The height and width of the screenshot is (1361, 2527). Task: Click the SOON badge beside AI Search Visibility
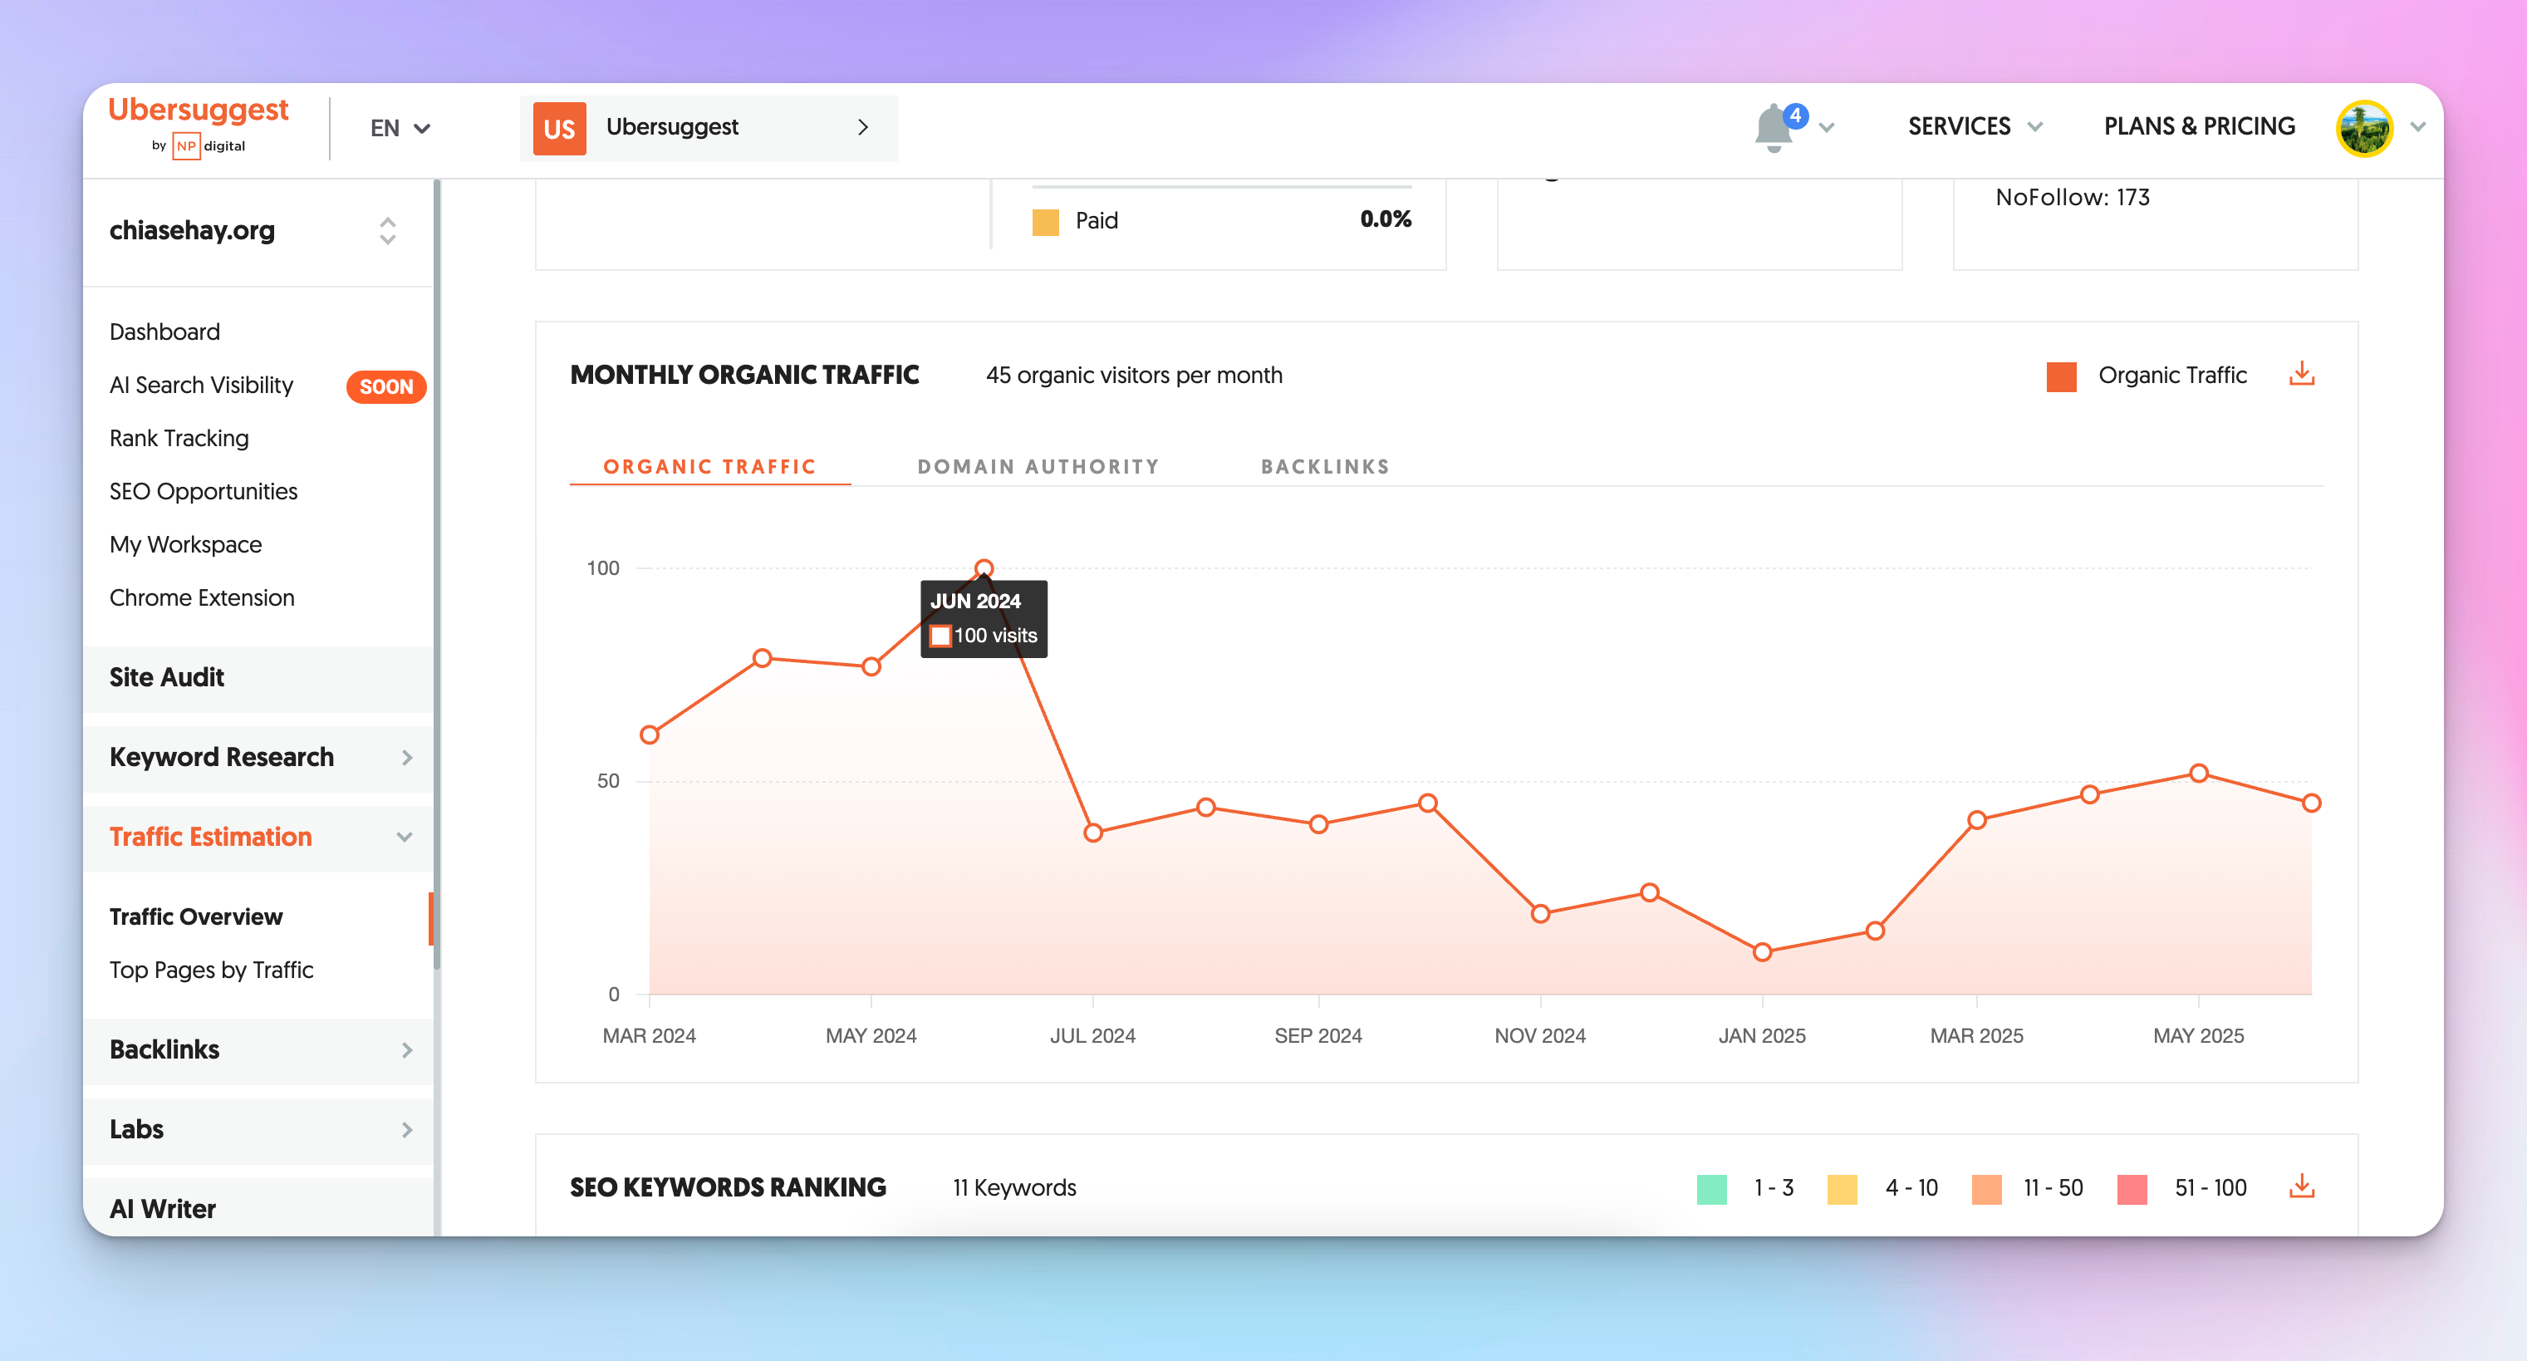click(x=386, y=386)
